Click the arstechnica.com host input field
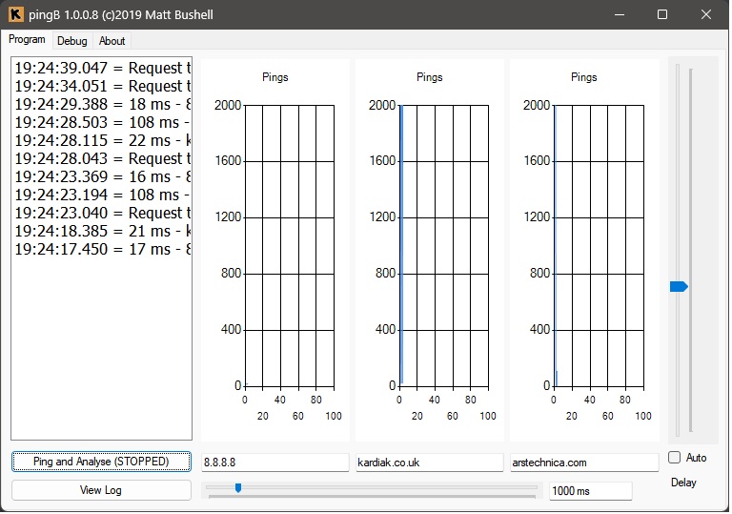 (584, 463)
